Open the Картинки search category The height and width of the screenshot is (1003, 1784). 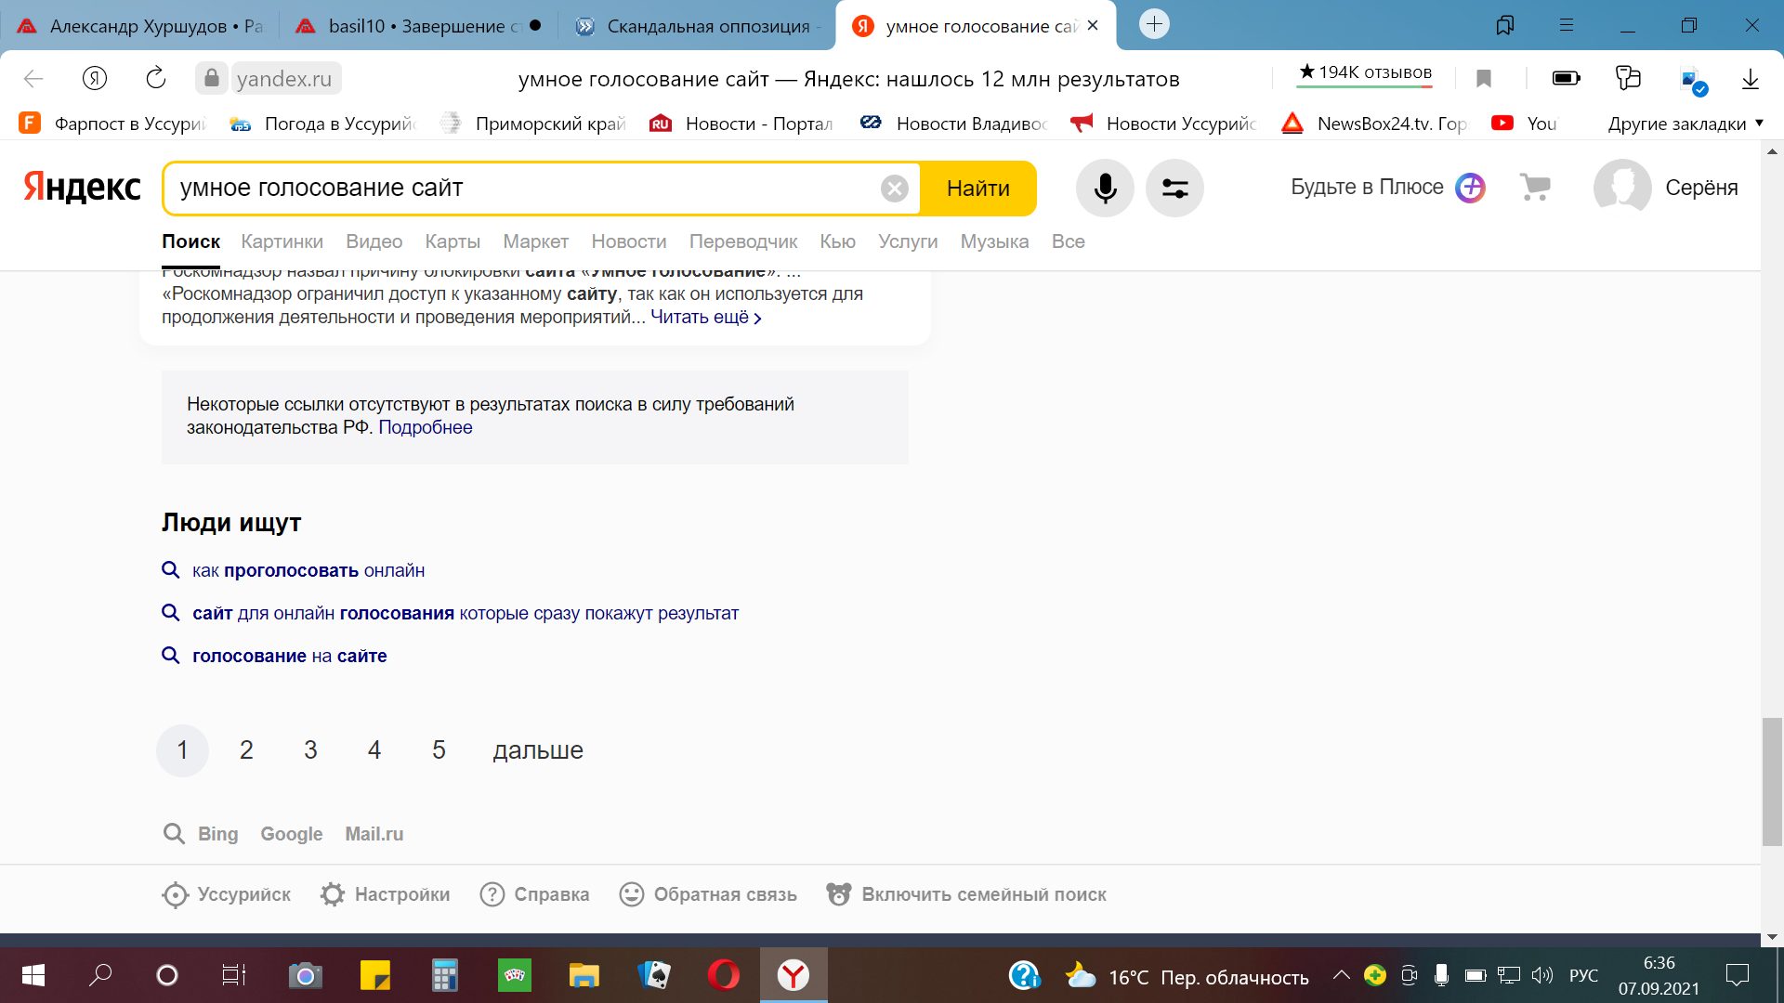coord(282,241)
